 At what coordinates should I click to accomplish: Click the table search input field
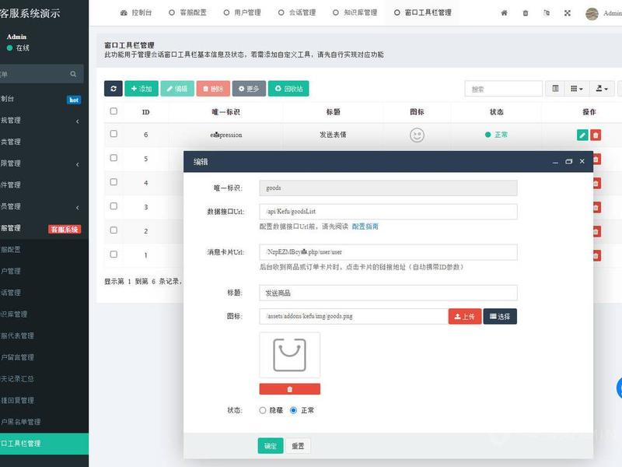[x=503, y=89]
